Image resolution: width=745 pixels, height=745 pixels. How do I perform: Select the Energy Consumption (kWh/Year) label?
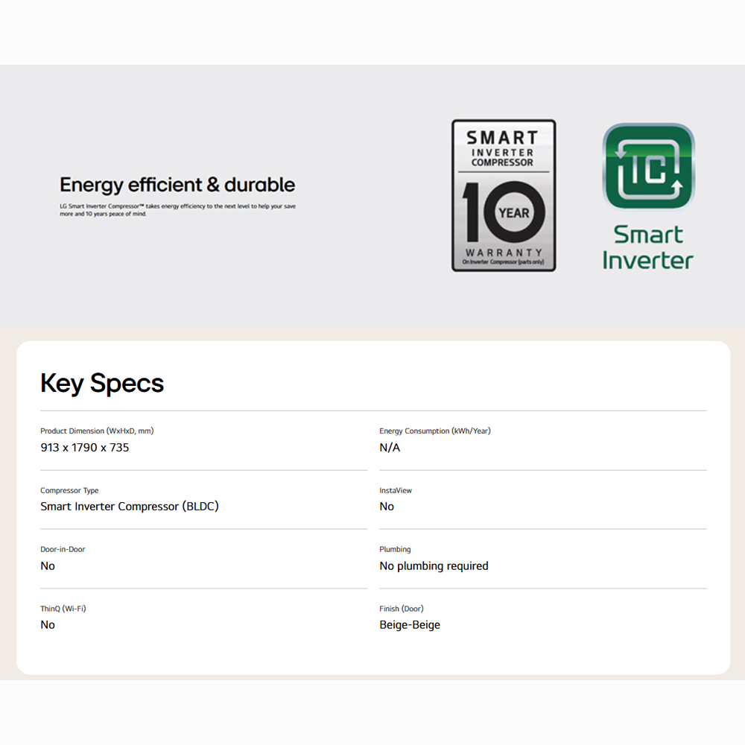click(435, 431)
